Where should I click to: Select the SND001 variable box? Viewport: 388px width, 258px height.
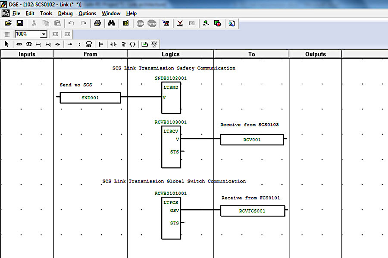90,98
